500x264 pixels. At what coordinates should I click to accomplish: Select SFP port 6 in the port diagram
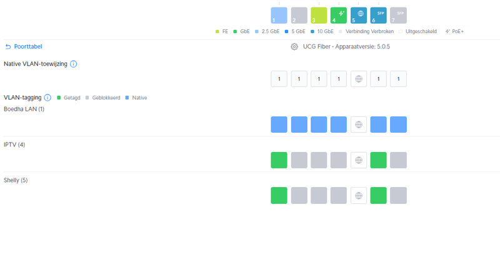[379, 15]
